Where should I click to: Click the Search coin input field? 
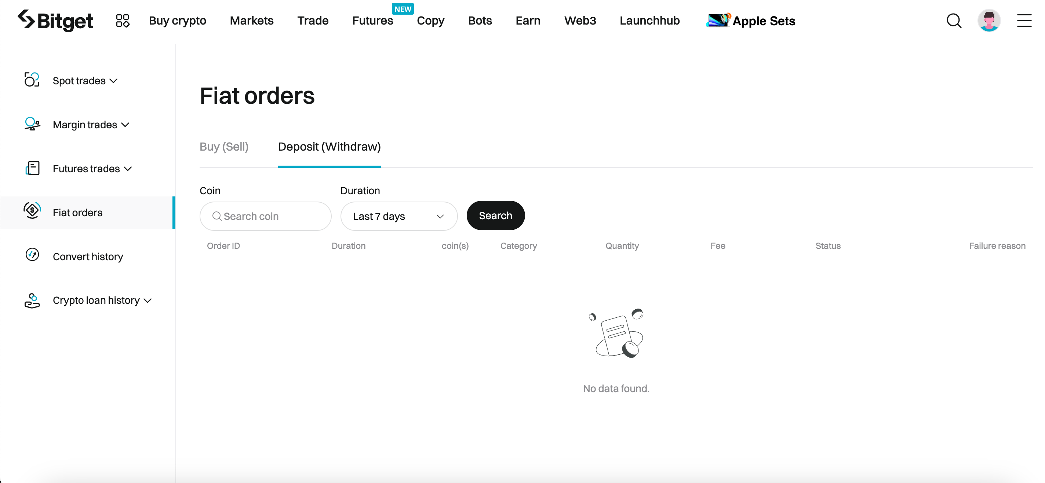[x=265, y=215]
